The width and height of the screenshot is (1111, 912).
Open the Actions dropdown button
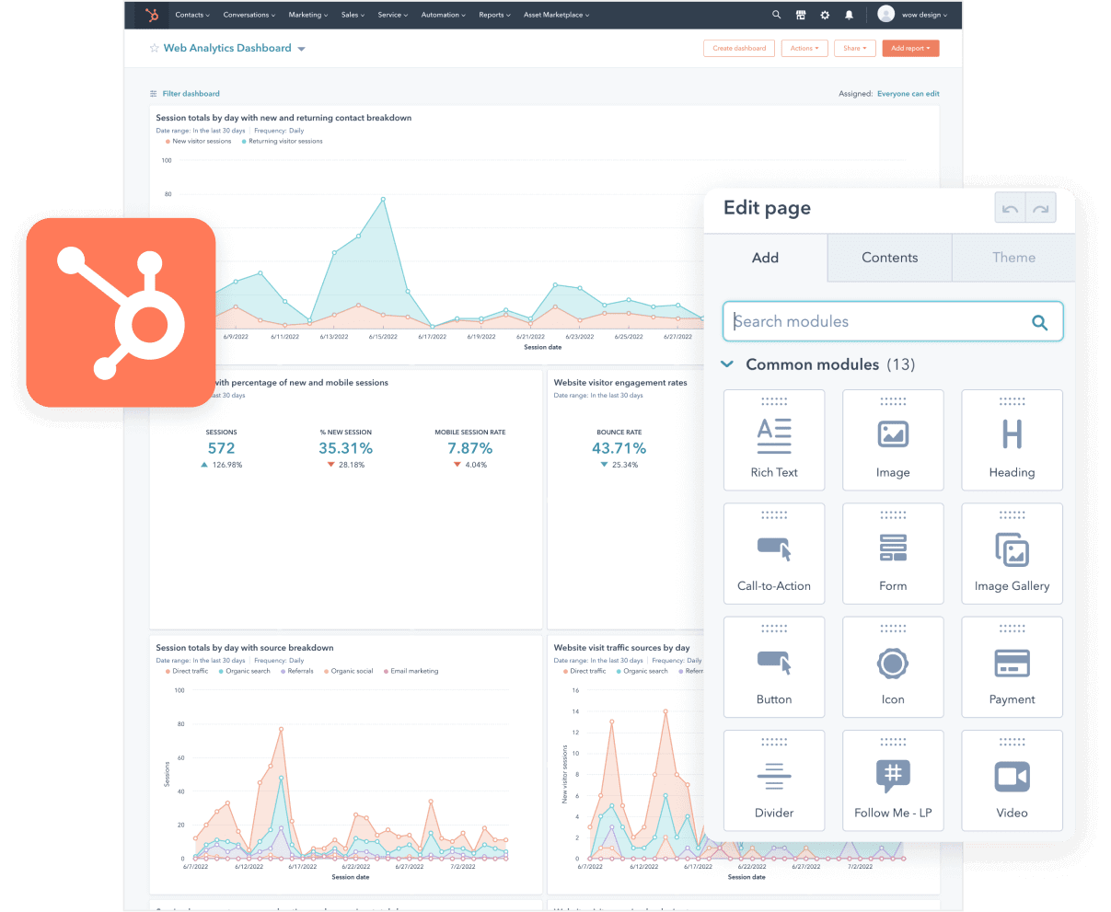[x=804, y=49]
